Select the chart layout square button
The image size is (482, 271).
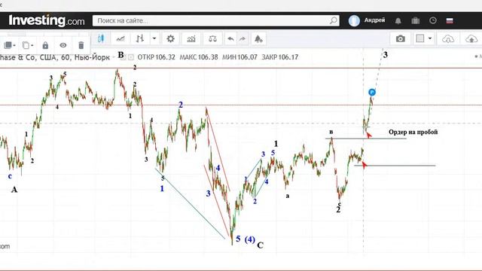[x=420, y=38]
